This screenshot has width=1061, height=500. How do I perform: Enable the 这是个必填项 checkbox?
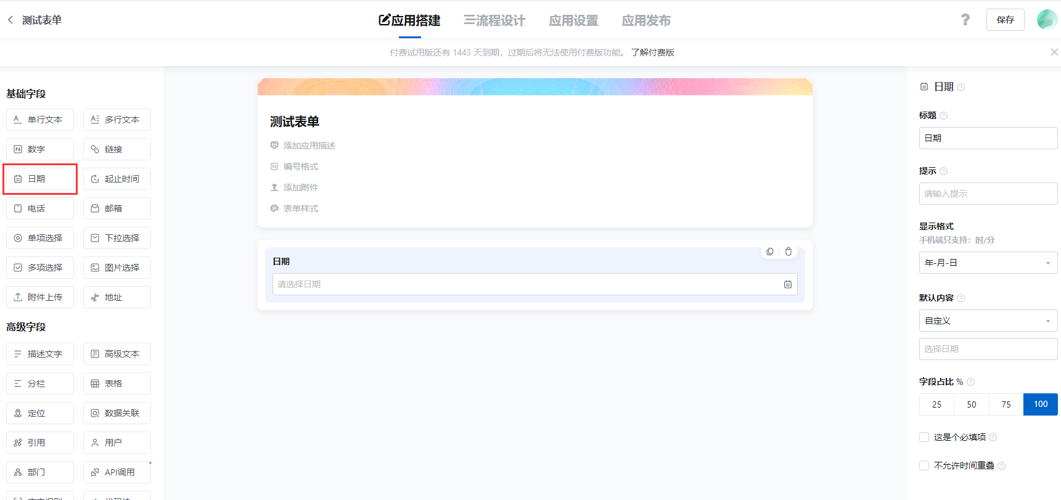click(924, 437)
